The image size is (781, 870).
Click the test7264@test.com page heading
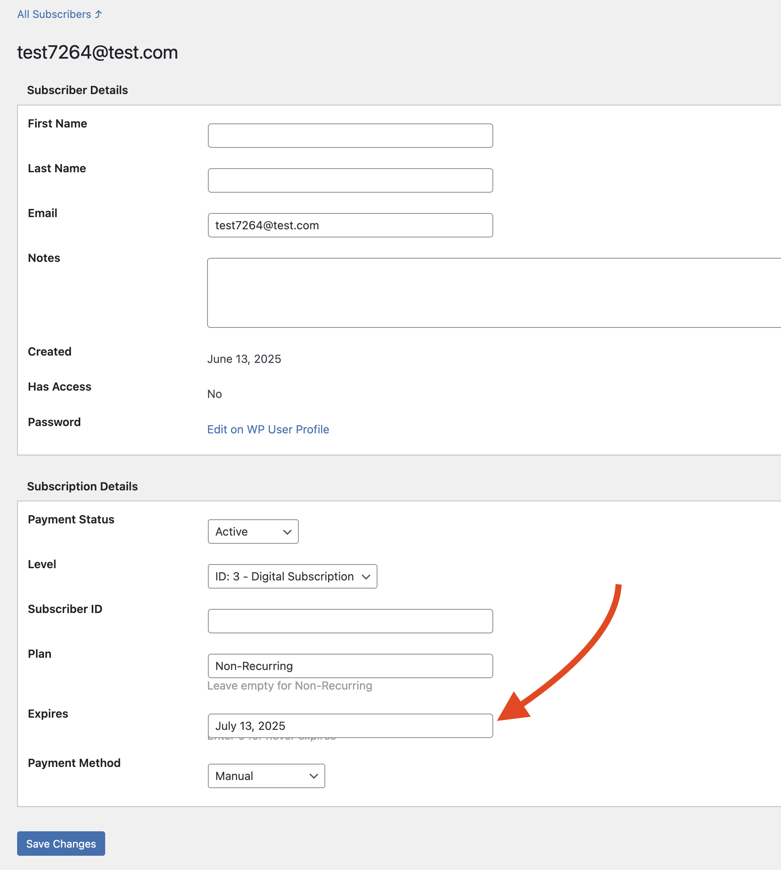97,52
